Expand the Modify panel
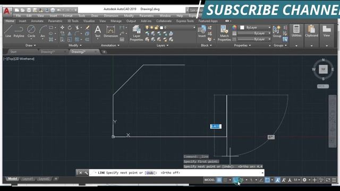The height and width of the screenshot is (191, 340). click(x=75, y=45)
